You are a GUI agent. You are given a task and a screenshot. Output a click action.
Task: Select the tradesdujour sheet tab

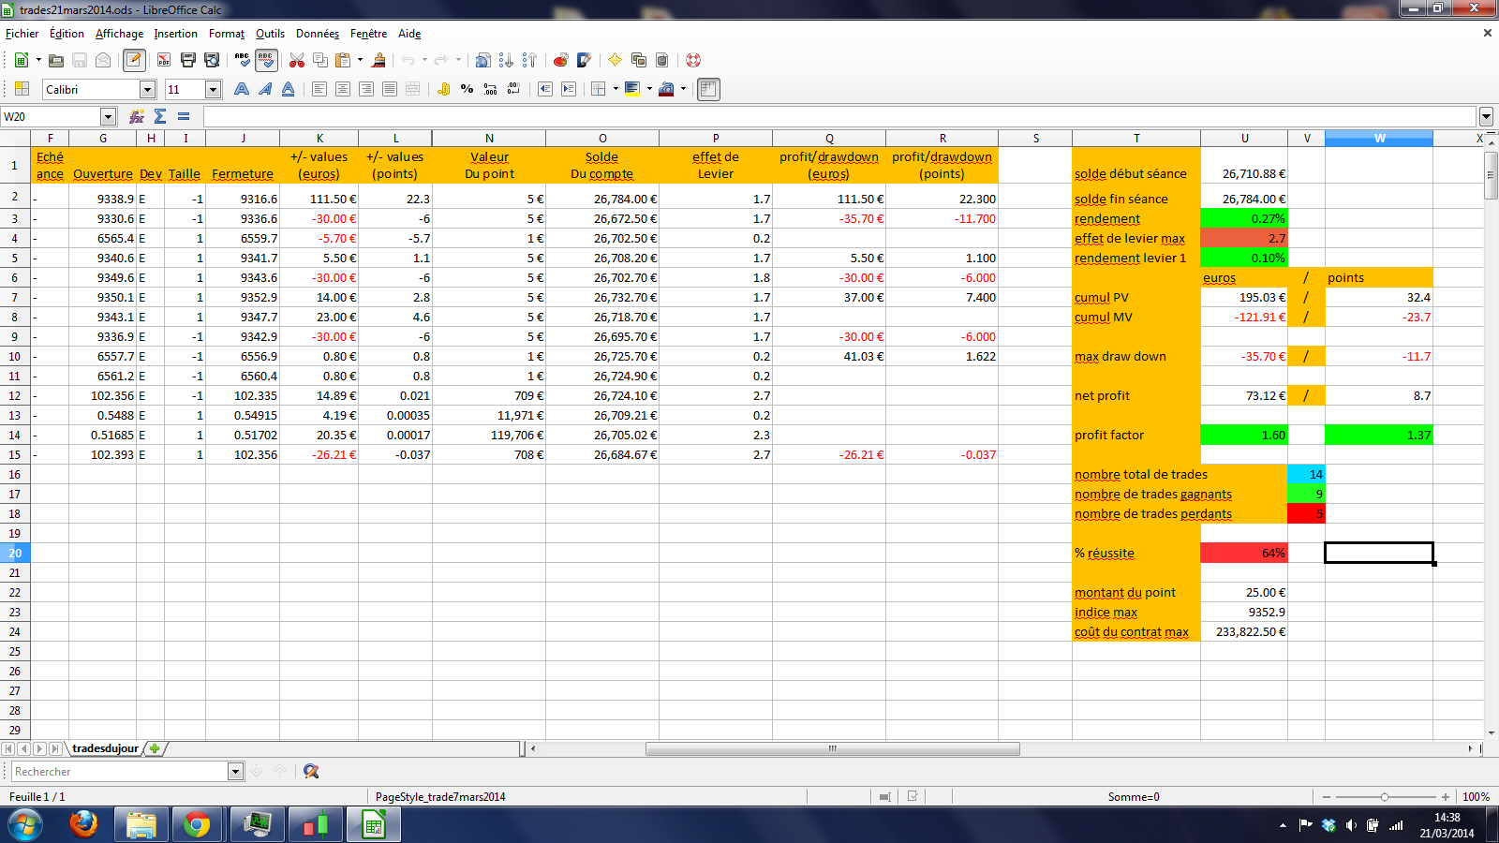pyautogui.click(x=105, y=748)
